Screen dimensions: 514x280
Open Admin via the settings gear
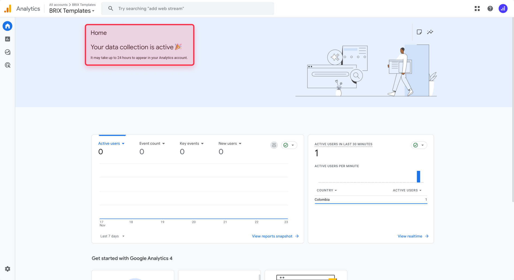[x=7, y=269]
